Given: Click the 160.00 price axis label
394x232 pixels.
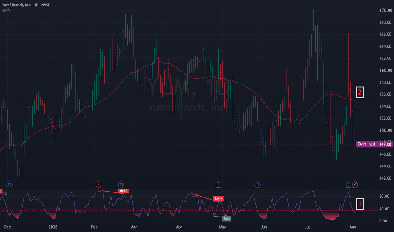Looking at the screenshot, I should 386,70.
